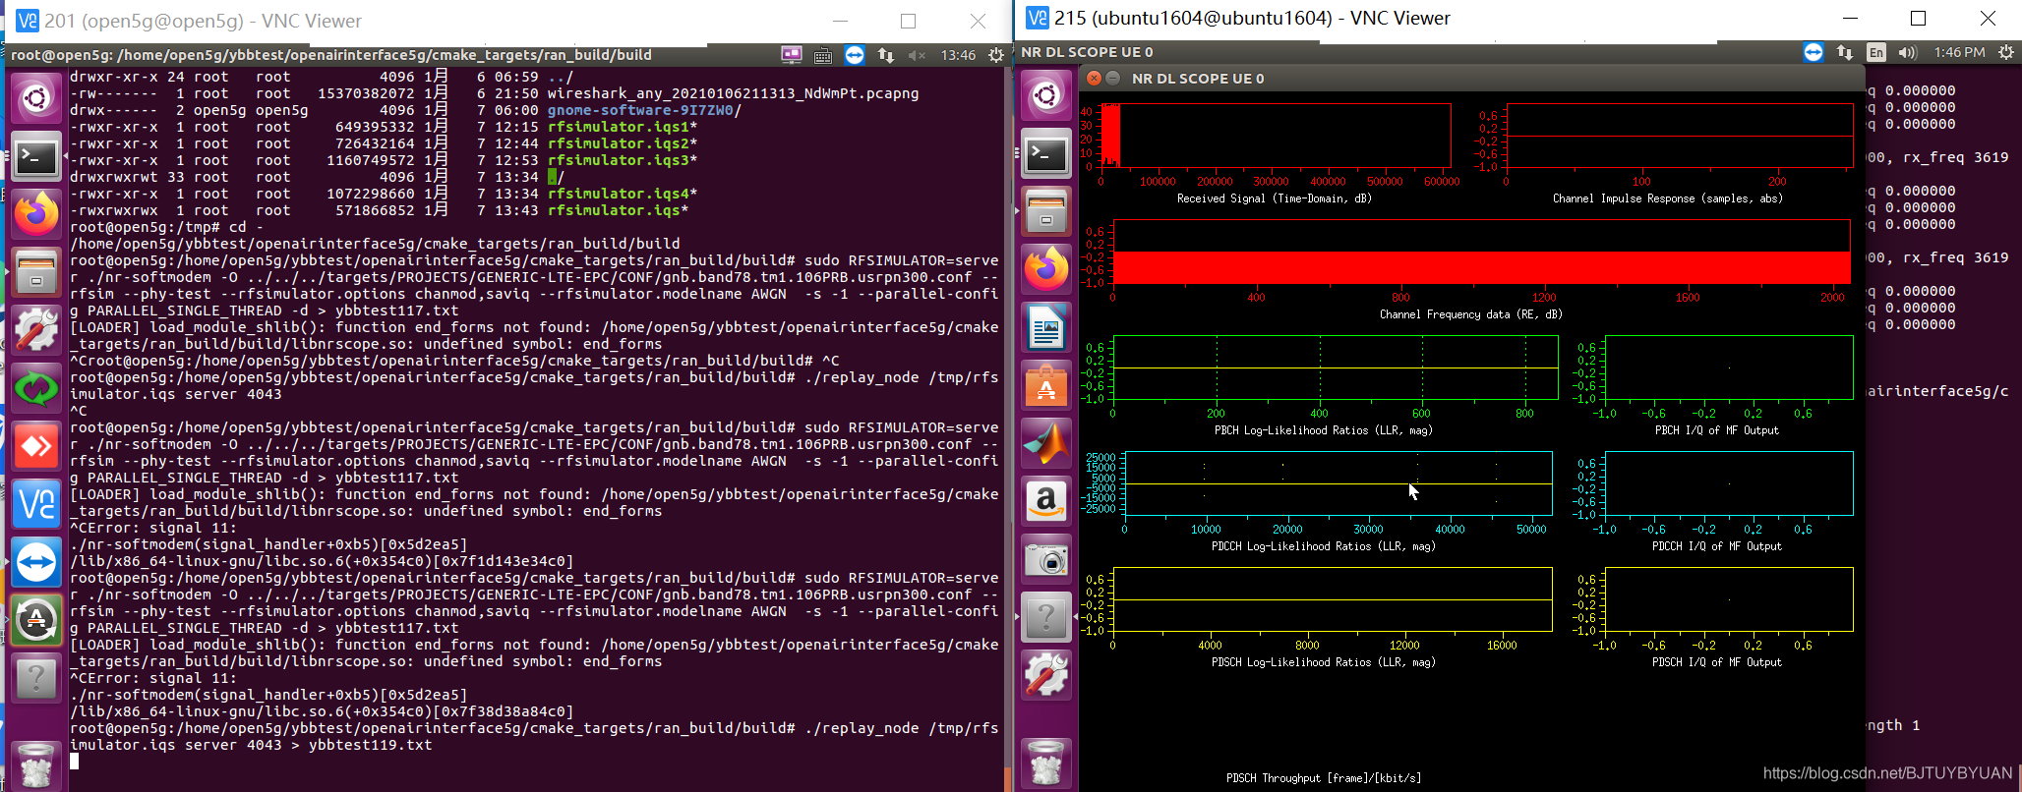Viewport: 2022px width, 792px height.
Task: Open Amazon from the 215 launcher
Action: click(1045, 502)
